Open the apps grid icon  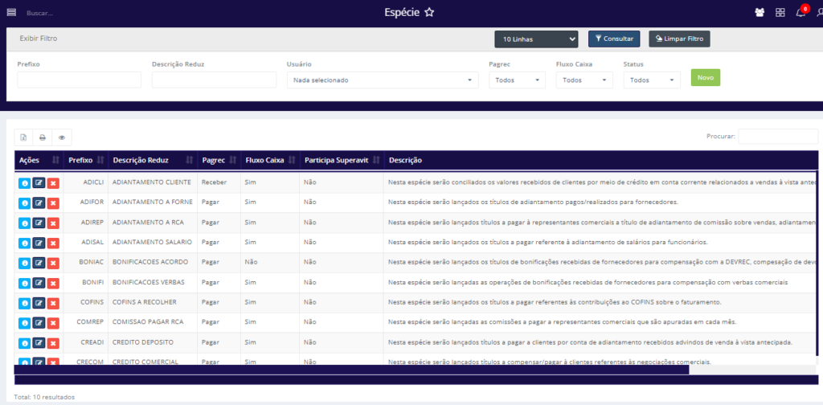point(780,13)
